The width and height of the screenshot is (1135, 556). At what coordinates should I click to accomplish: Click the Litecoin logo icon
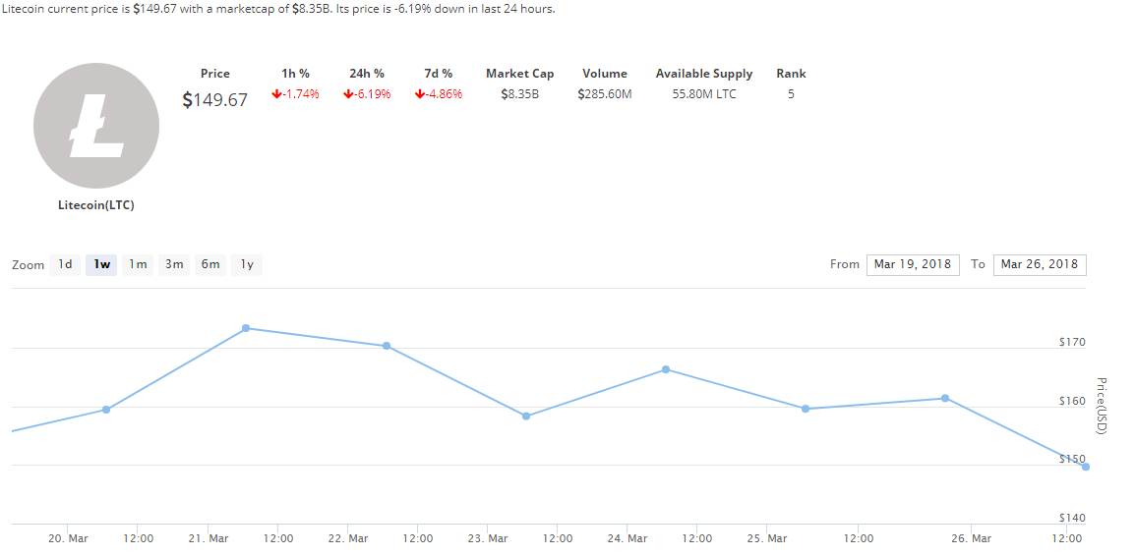[x=96, y=126]
